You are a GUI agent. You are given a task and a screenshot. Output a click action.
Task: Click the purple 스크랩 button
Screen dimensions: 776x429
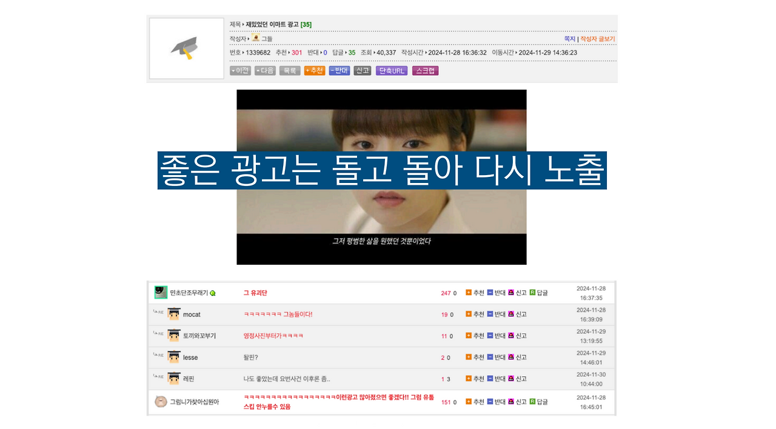coord(426,70)
